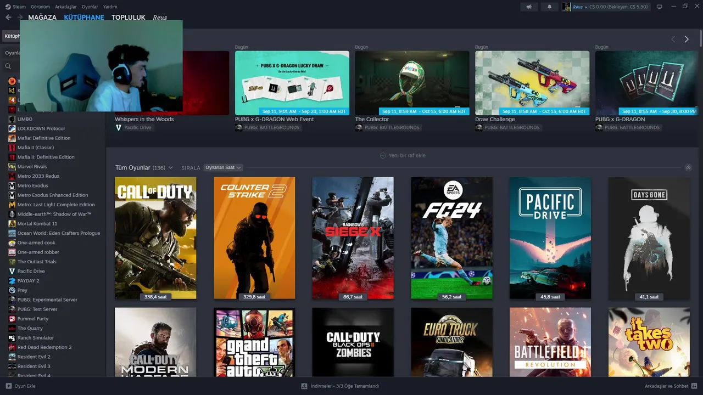The height and width of the screenshot is (395, 703).
Task: Click the plus icon of Yeni bir raf ekle
Action: click(x=383, y=155)
